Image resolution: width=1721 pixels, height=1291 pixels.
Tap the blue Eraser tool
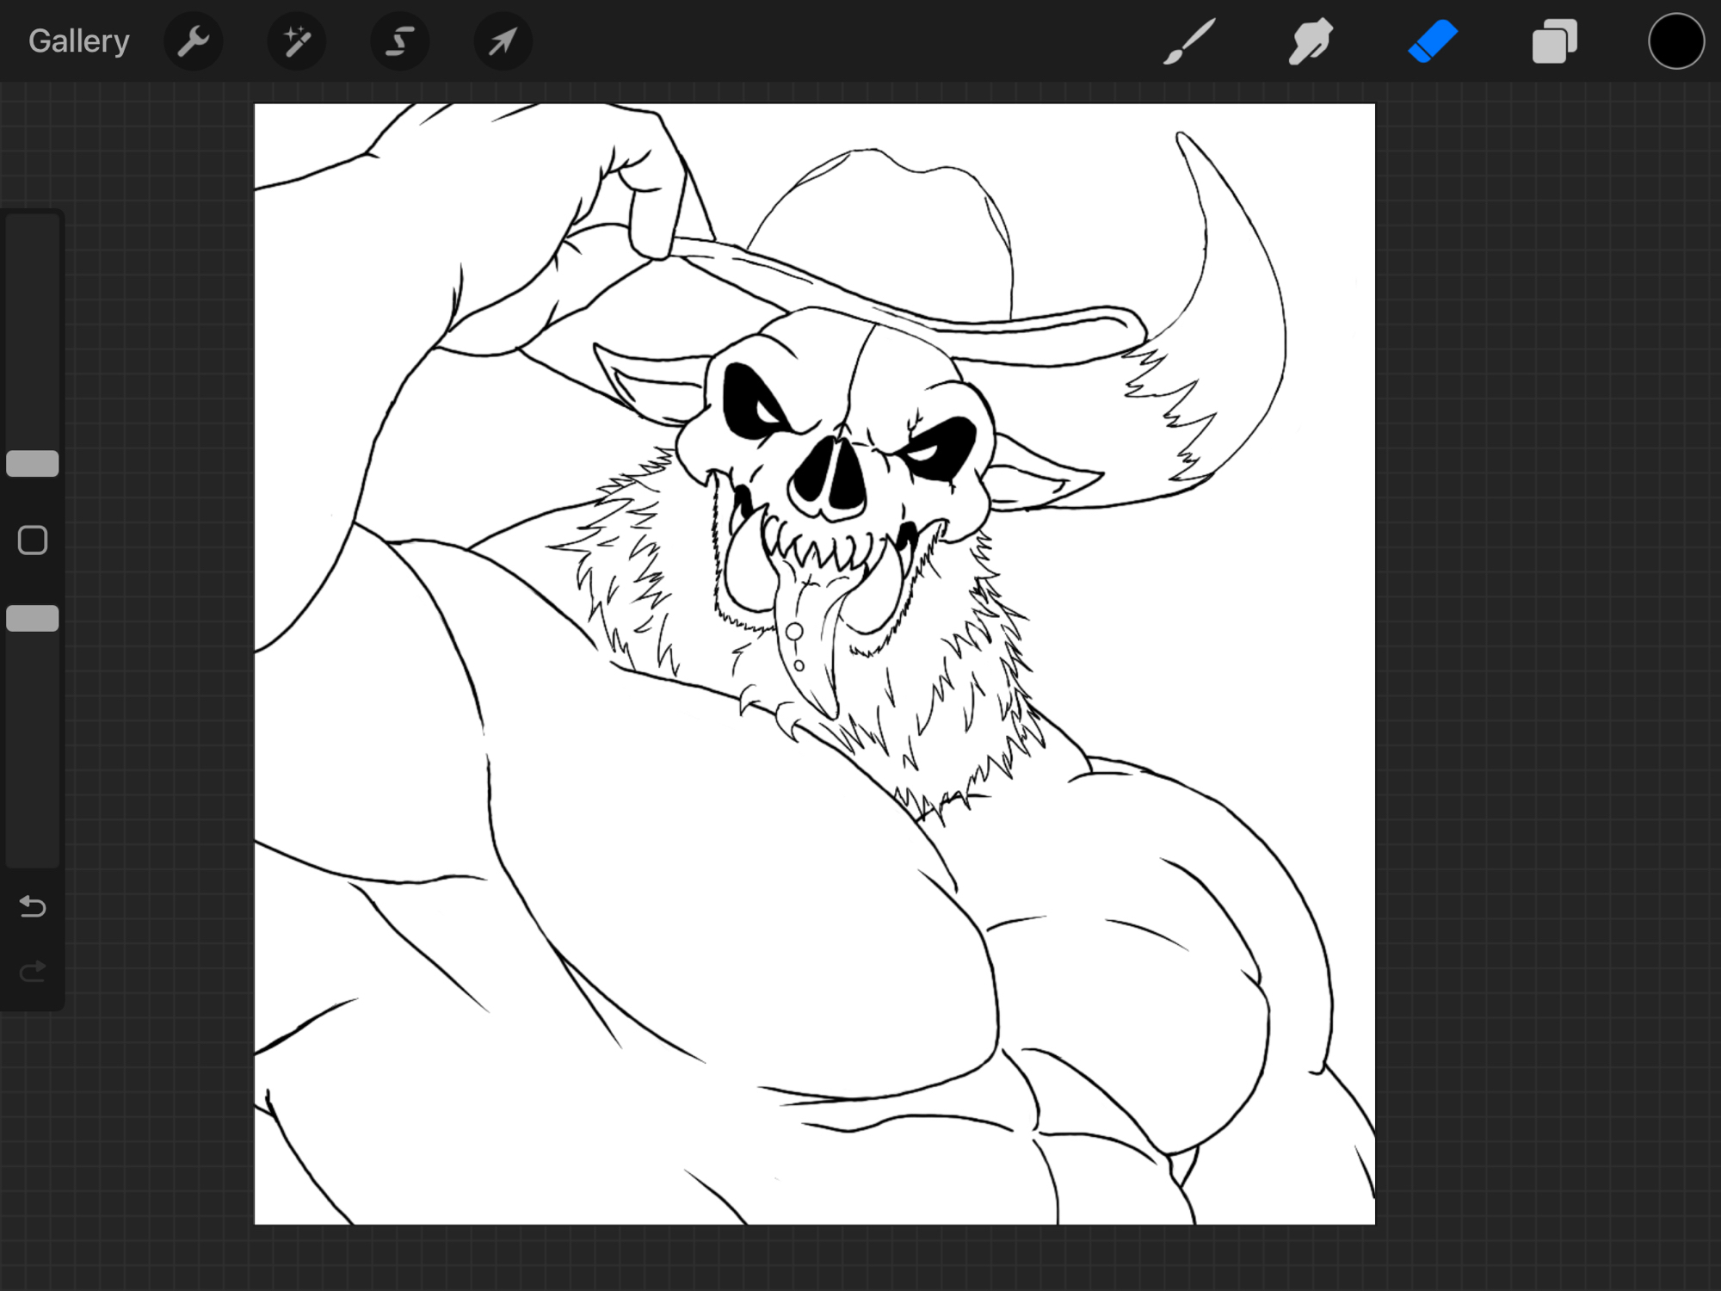point(1433,41)
